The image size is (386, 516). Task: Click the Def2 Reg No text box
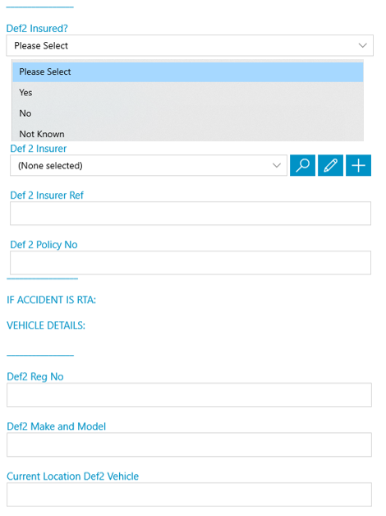pos(189,394)
